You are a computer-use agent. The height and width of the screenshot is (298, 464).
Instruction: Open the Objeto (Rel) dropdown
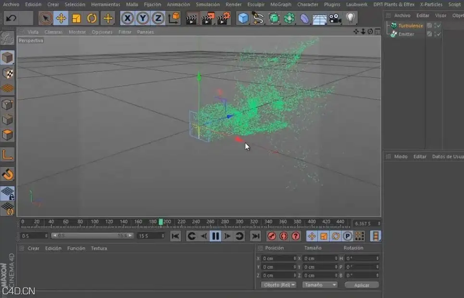pyautogui.click(x=278, y=285)
